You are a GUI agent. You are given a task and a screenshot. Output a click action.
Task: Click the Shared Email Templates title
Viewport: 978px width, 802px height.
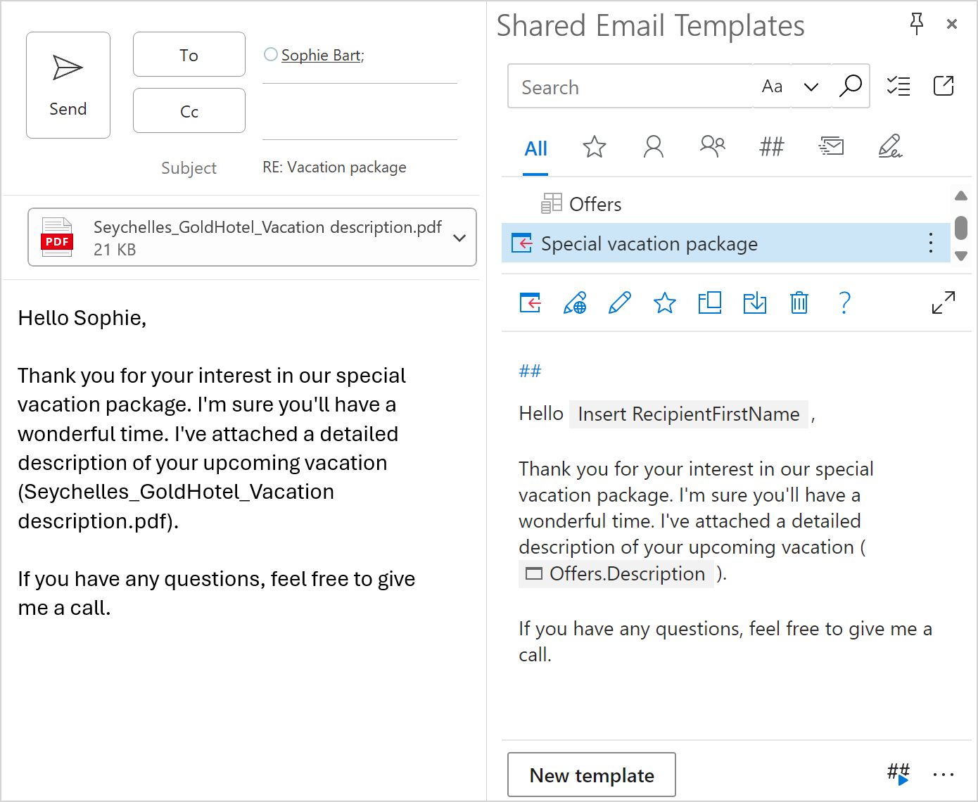(x=651, y=26)
